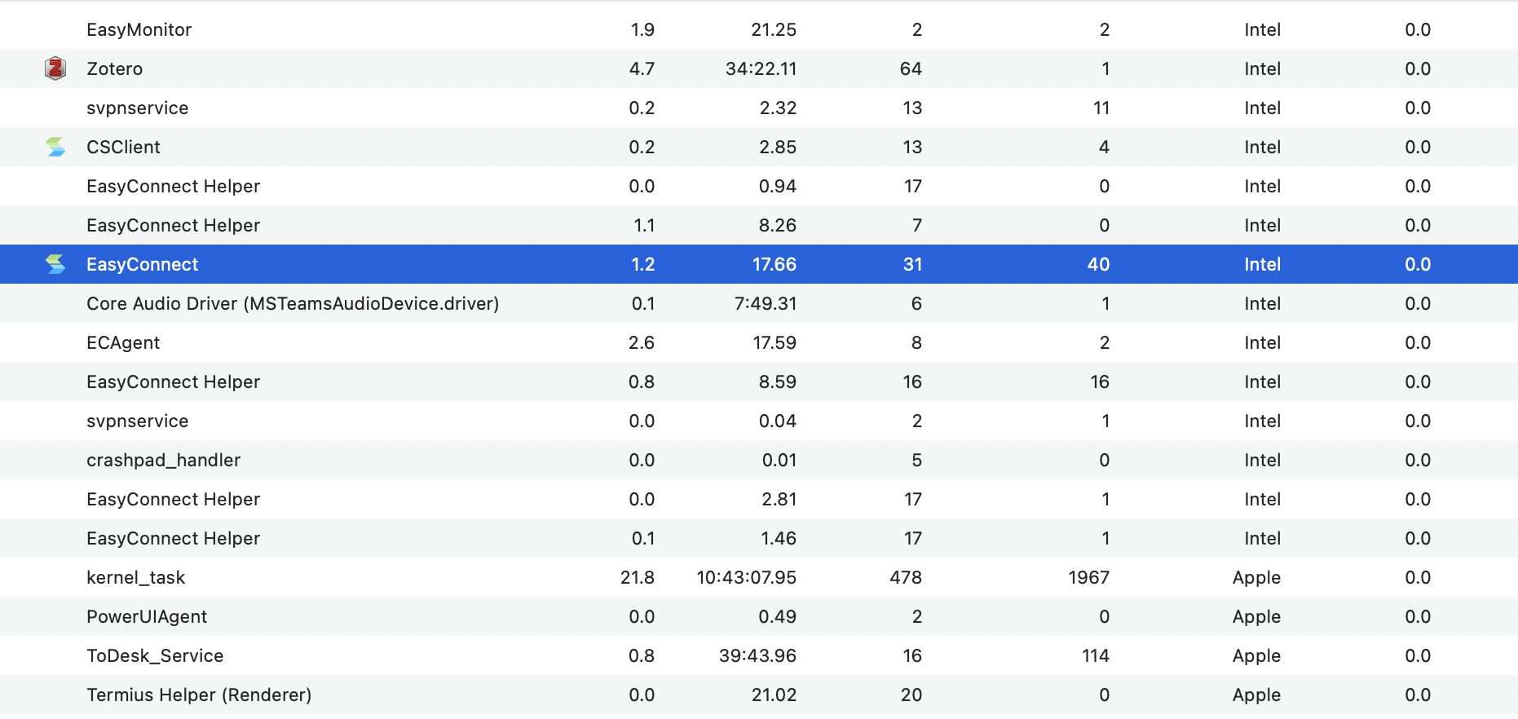The image size is (1518, 719).
Task: Click Zotero CPU time 34:22.11
Action: click(x=761, y=68)
